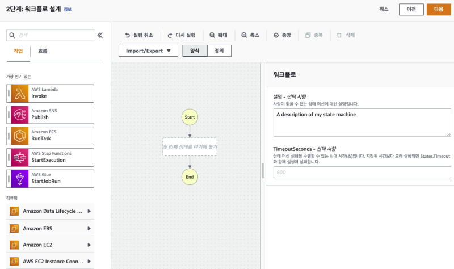Click the 다음 (next) button
This screenshot has height=269, width=454.
(439, 9)
